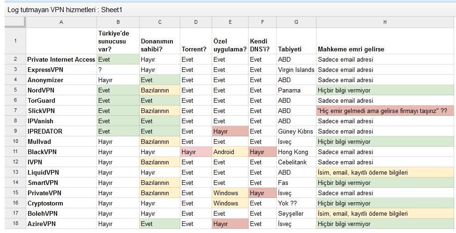Click BolehVPN 'İsim, email, kayıtlı ödeme bilgileri' cell
The height and width of the screenshot is (233, 456).
point(385,213)
